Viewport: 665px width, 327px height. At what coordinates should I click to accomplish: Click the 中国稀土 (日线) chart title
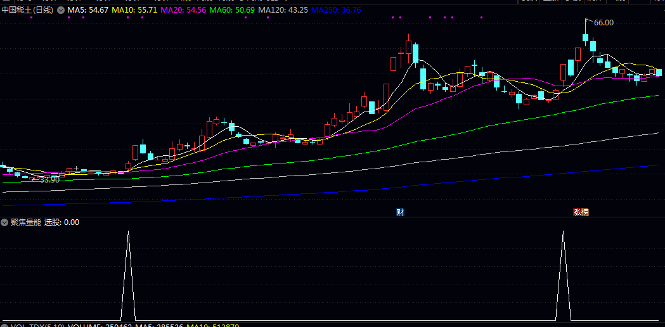coord(29,11)
